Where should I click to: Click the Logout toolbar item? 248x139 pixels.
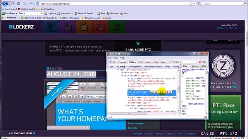coord(107,18)
